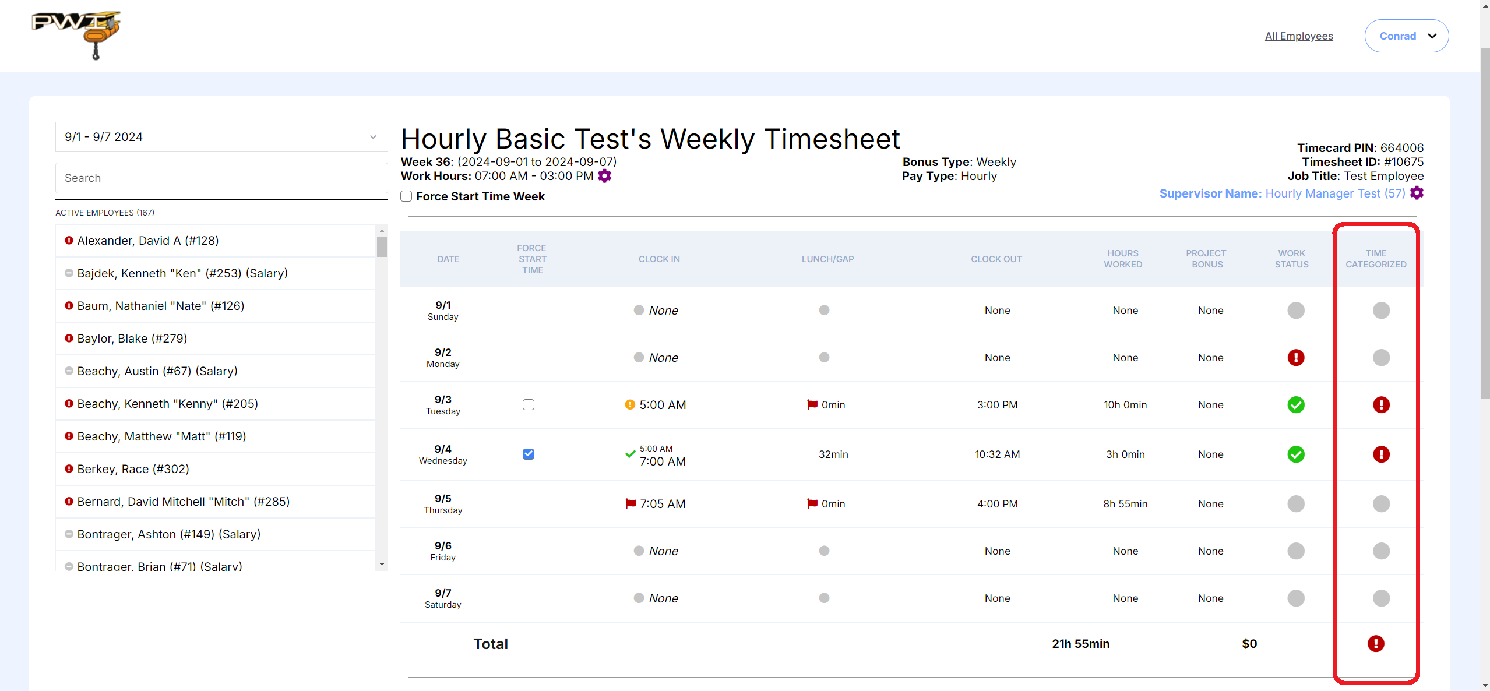Select Baylor, Blake (#279) from employee list
Screen dimensions: 1490x691
pyautogui.click(x=132, y=339)
